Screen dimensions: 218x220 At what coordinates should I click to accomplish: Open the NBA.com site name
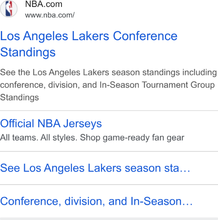tap(44, 4)
